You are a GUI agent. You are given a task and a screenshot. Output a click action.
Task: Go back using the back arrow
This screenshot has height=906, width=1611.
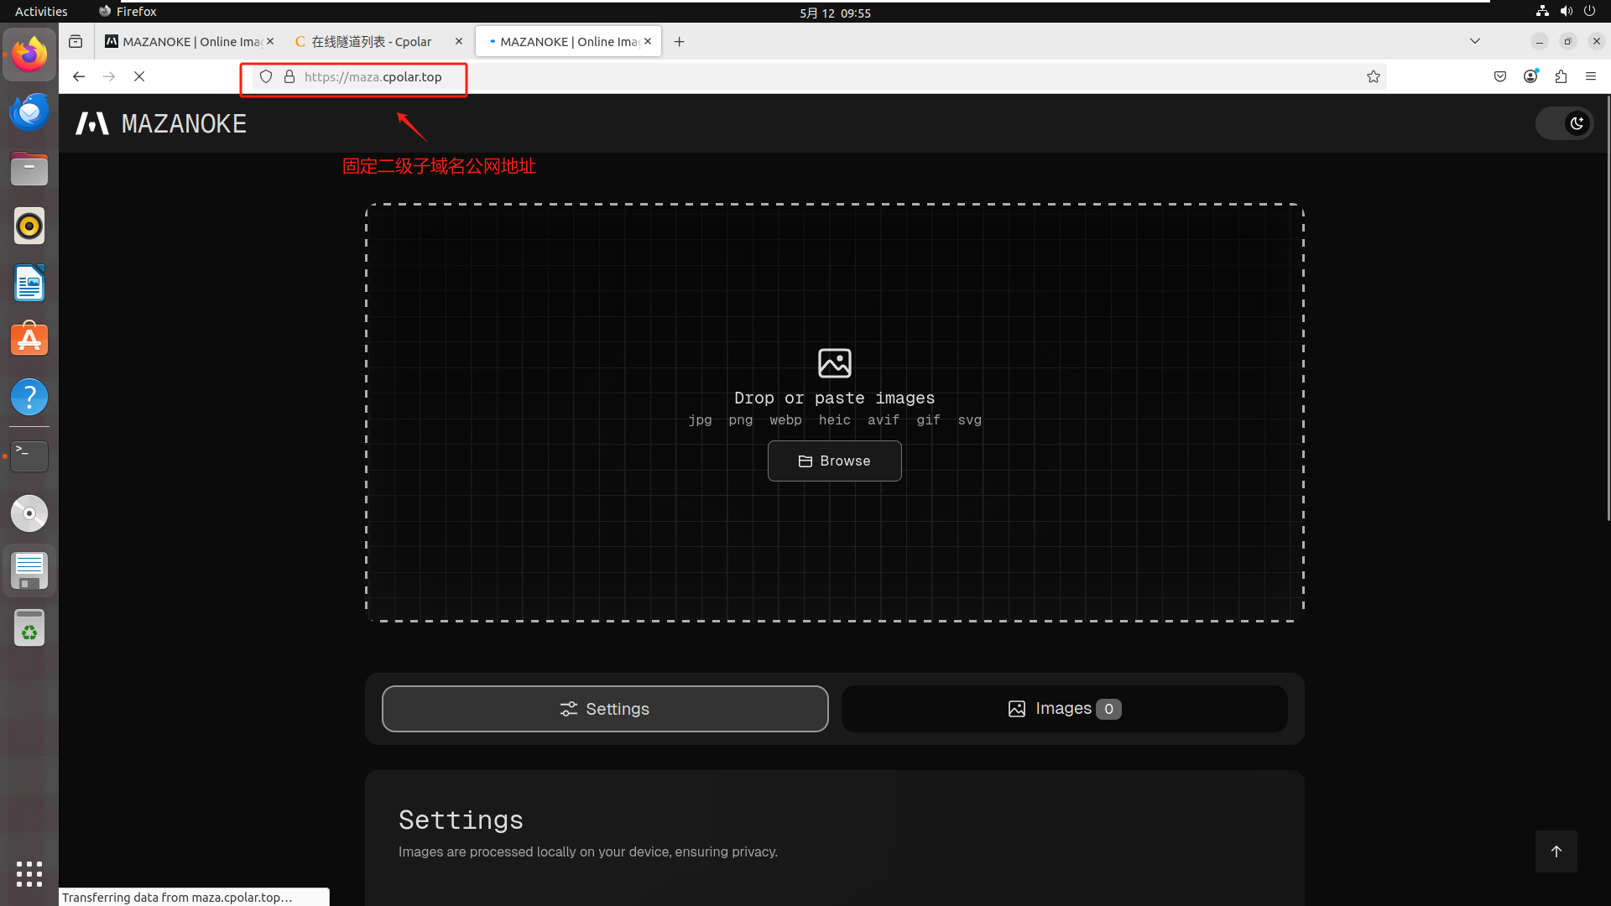click(79, 76)
